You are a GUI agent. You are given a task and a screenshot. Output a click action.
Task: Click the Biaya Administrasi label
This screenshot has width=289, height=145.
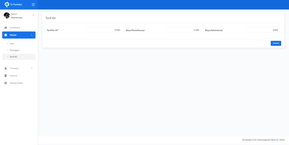pyautogui.click(x=214, y=30)
